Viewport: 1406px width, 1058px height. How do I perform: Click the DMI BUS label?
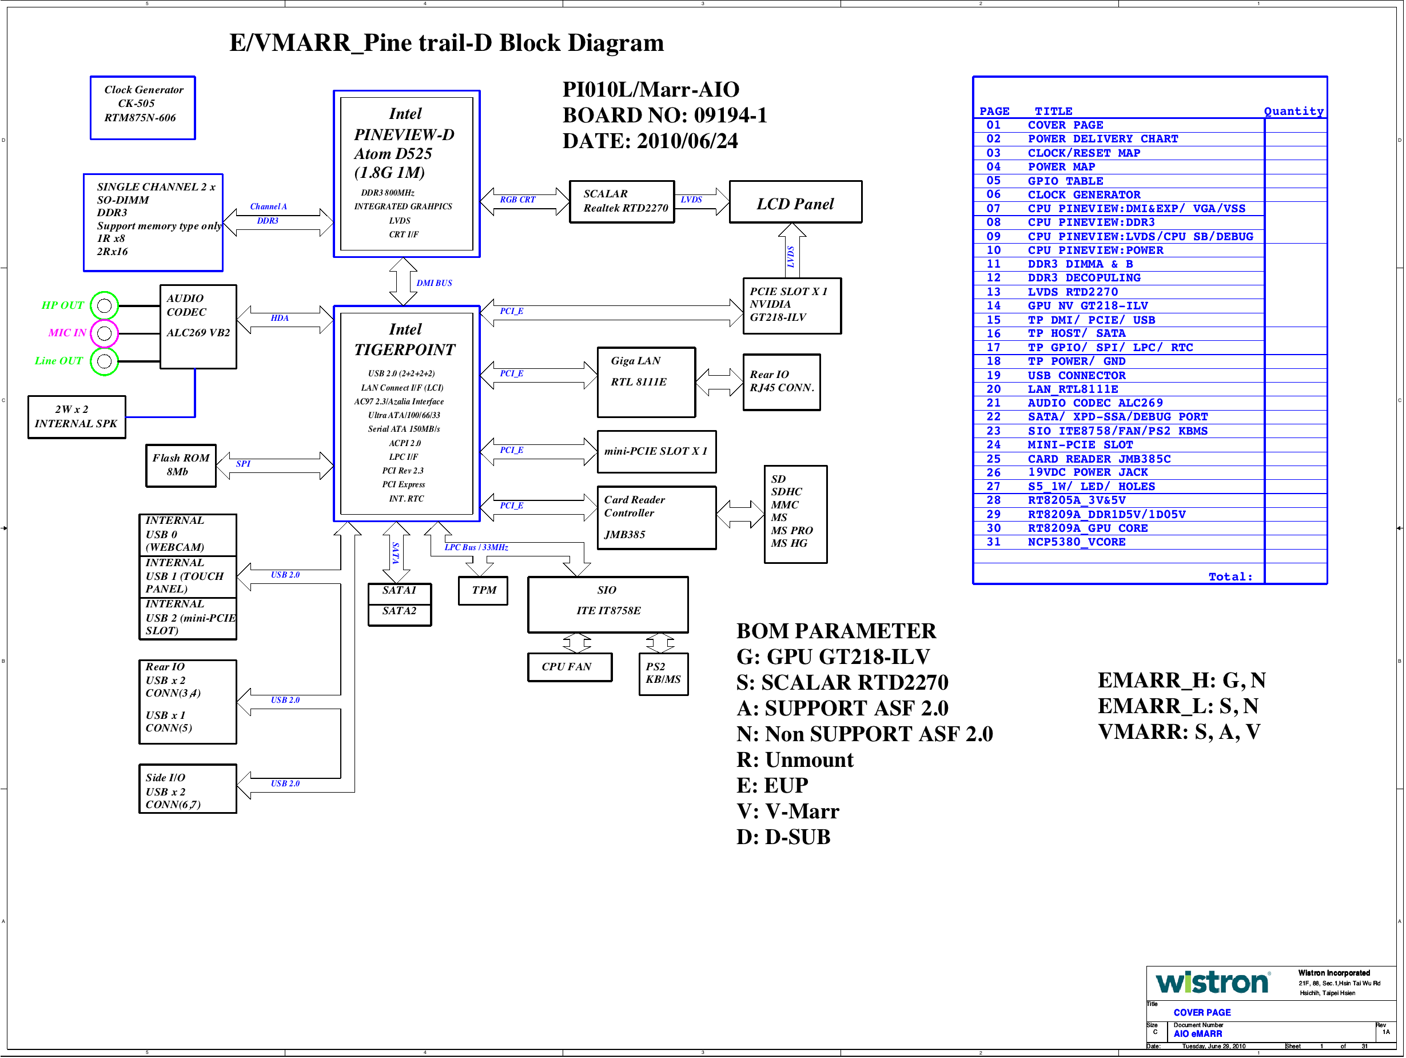[x=434, y=284]
